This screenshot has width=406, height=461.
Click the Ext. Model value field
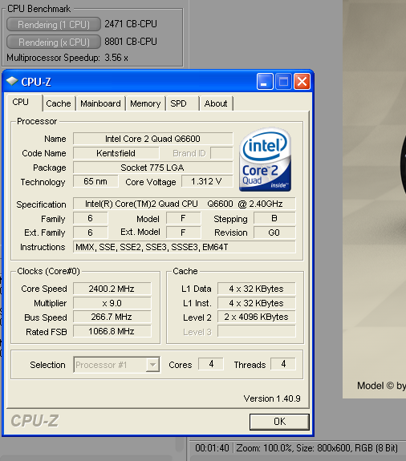coord(183,233)
